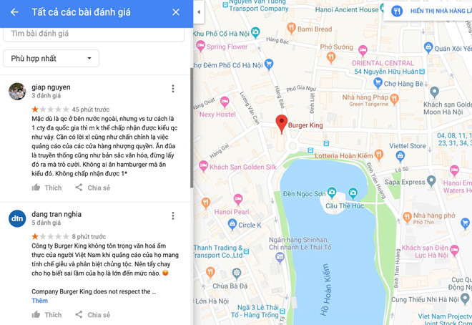Expand review text with Thêm link
Image resolution: width=472 pixels, height=325 pixels.
click(x=40, y=301)
